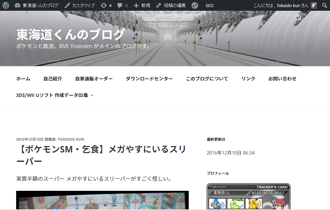Expand the 3DS/Wii Uソフト 作成データID集 submenu
Image resolution: width=330 pixels, height=210 pixels.
coord(92,95)
